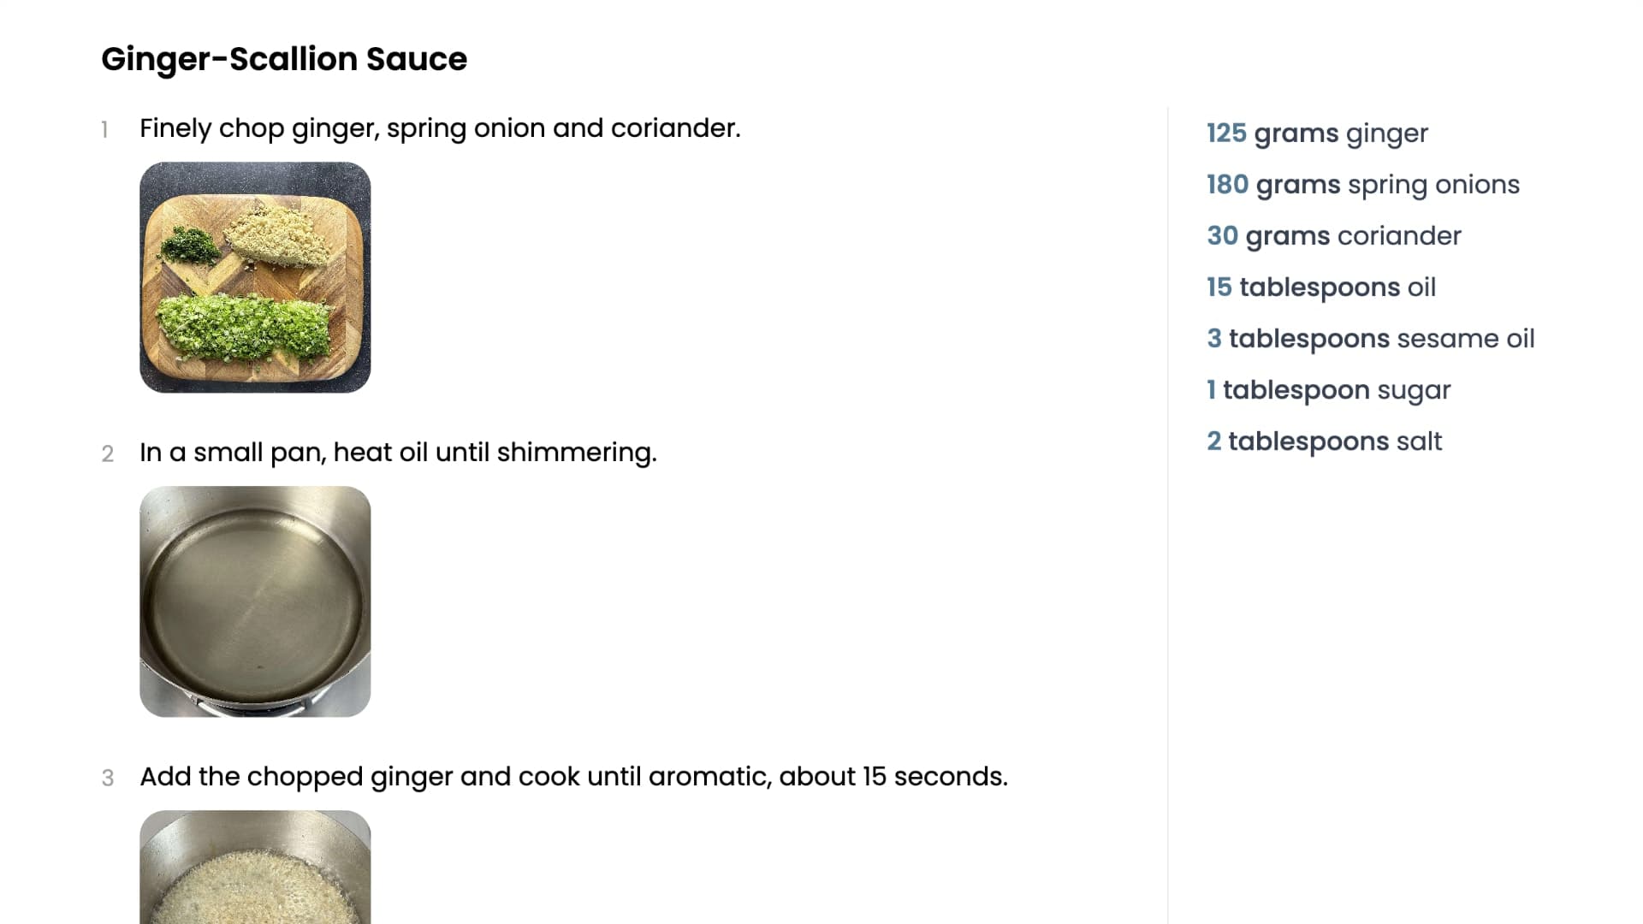Viewport: 1643px width, 924px height.
Task: Click the quantity 180 for spring onions
Action: coord(1227,185)
